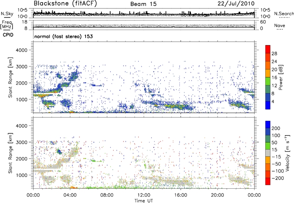
Task: Select the "08:00" time tick label
Action: pyautogui.click(x=107, y=195)
